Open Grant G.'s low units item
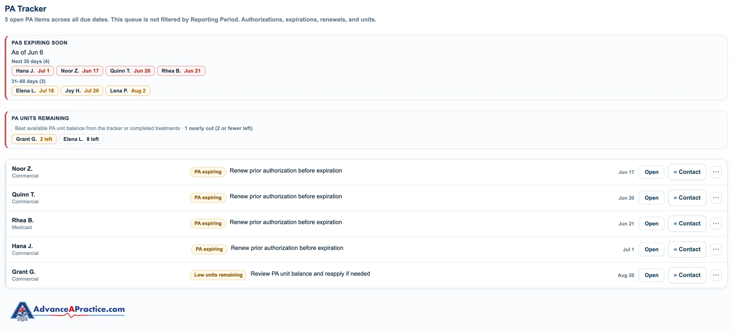Screen dimensions: 732x332 (651, 275)
